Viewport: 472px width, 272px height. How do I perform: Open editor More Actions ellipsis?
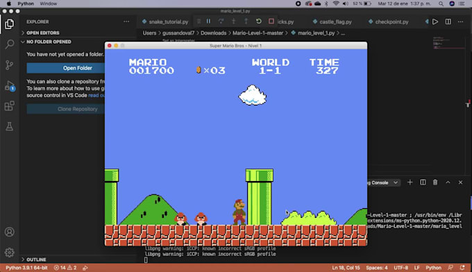click(x=461, y=22)
